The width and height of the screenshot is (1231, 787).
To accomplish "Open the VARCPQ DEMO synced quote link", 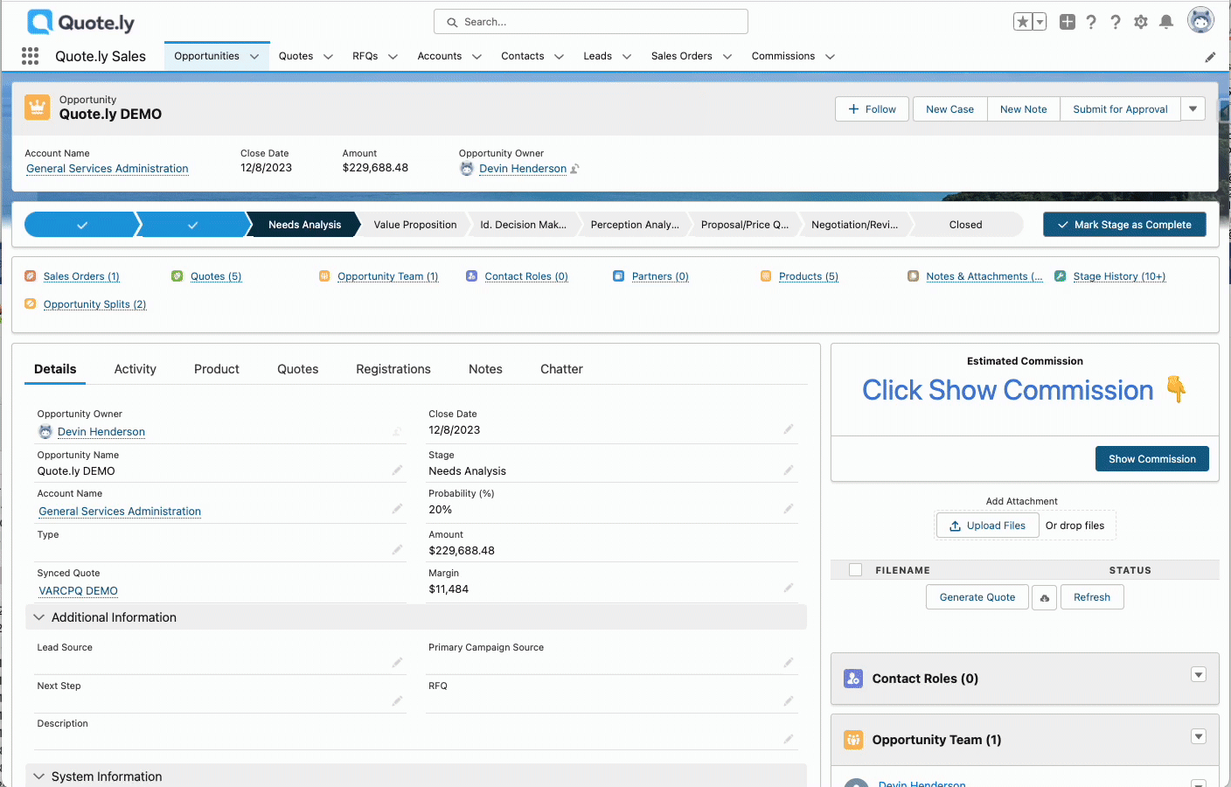I will (x=79, y=591).
